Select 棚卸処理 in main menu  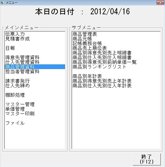click(35, 95)
